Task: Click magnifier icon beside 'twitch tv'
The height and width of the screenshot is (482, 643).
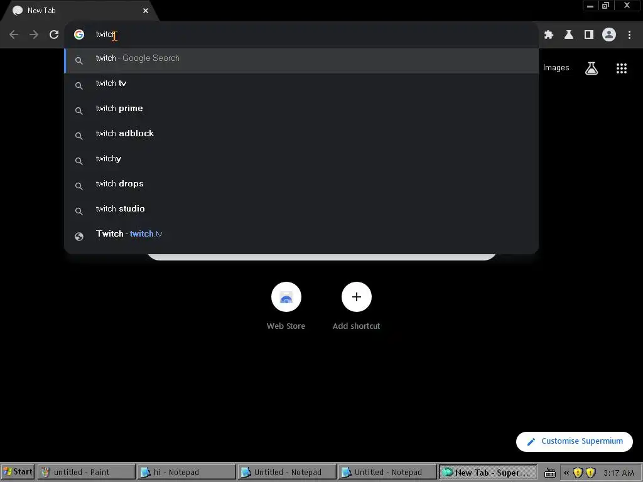Action: pos(79,85)
